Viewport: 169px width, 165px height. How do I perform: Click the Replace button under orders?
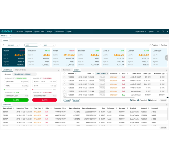click(76, 100)
